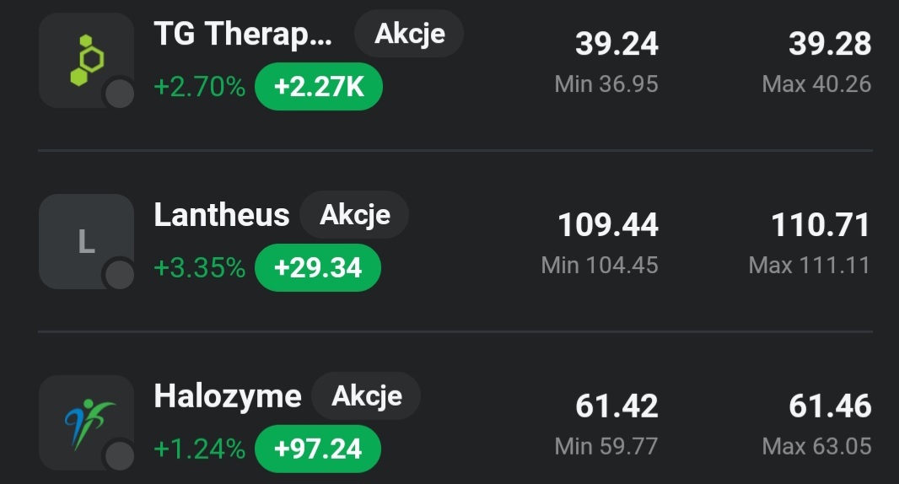Select the Akcje tag beside Lantheus
This screenshot has width=899, height=484.
coord(355,215)
